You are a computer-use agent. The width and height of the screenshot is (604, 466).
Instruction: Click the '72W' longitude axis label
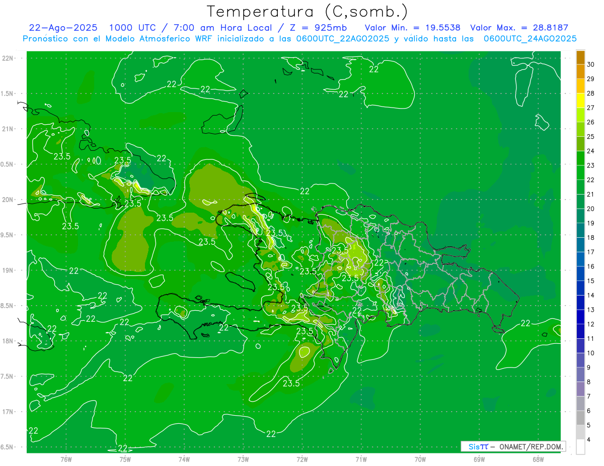(302, 460)
